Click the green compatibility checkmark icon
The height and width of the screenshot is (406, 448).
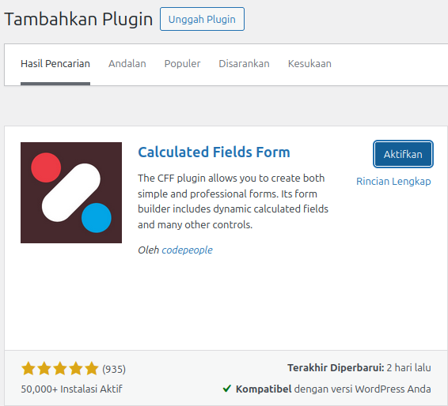coord(227,389)
